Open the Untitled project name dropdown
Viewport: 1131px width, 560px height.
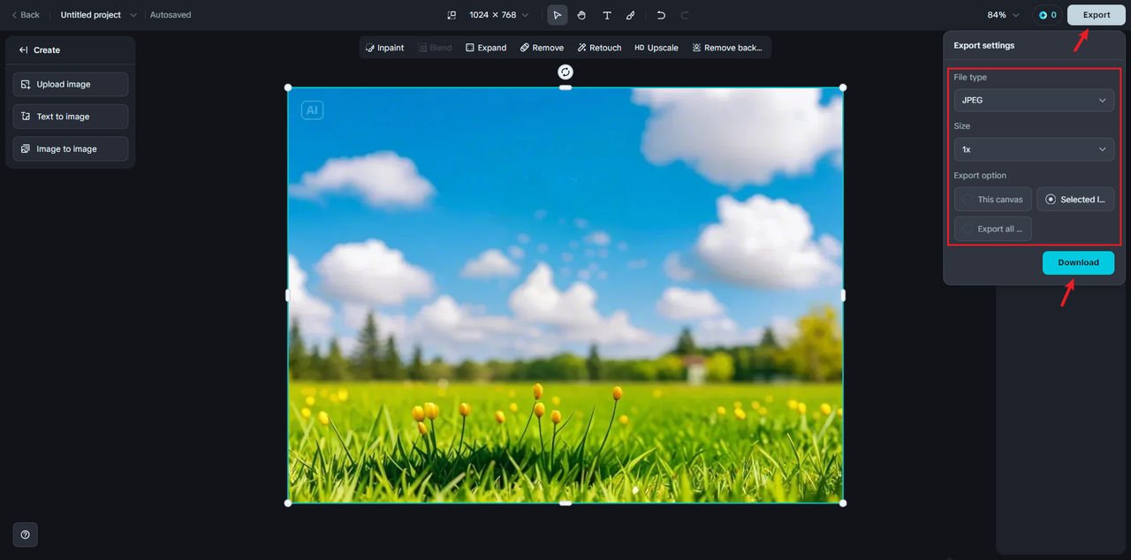pos(99,15)
